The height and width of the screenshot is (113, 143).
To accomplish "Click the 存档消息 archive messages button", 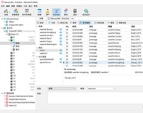I will (x=99, y=23).
